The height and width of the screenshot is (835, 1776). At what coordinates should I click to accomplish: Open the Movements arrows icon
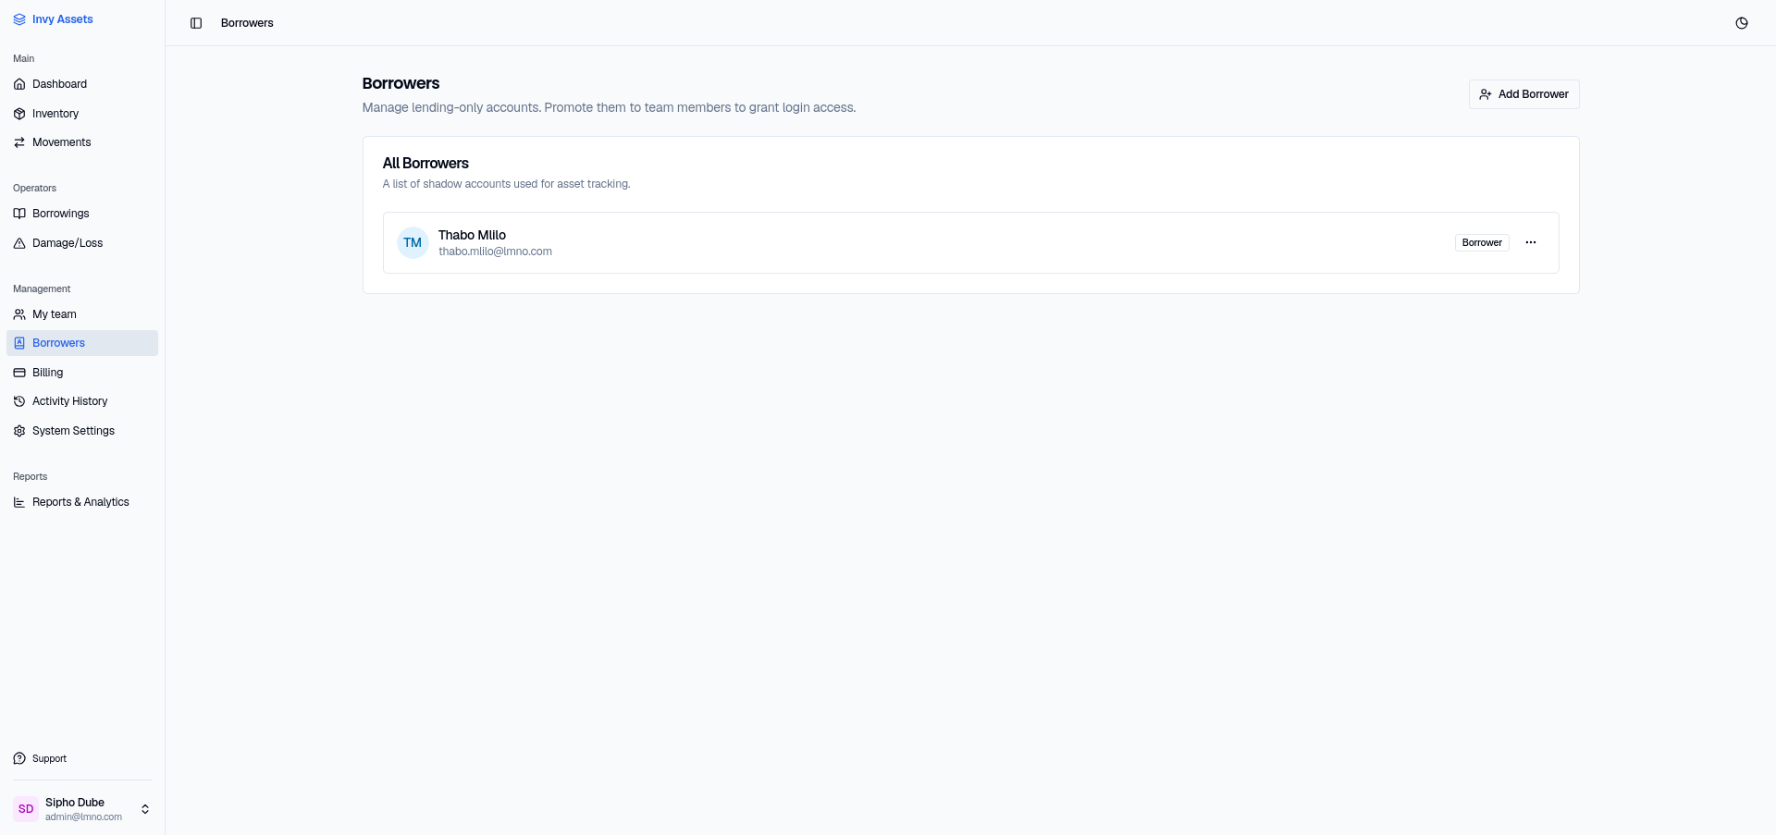click(19, 142)
